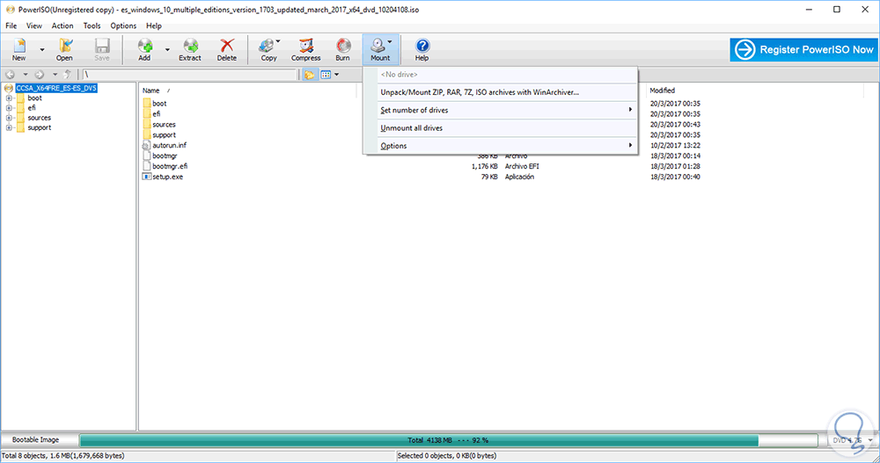Click the view mode icon
Image resolution: width=880 pixels, height=463 pixels.
pyautogui.click(x=326, y=75)
